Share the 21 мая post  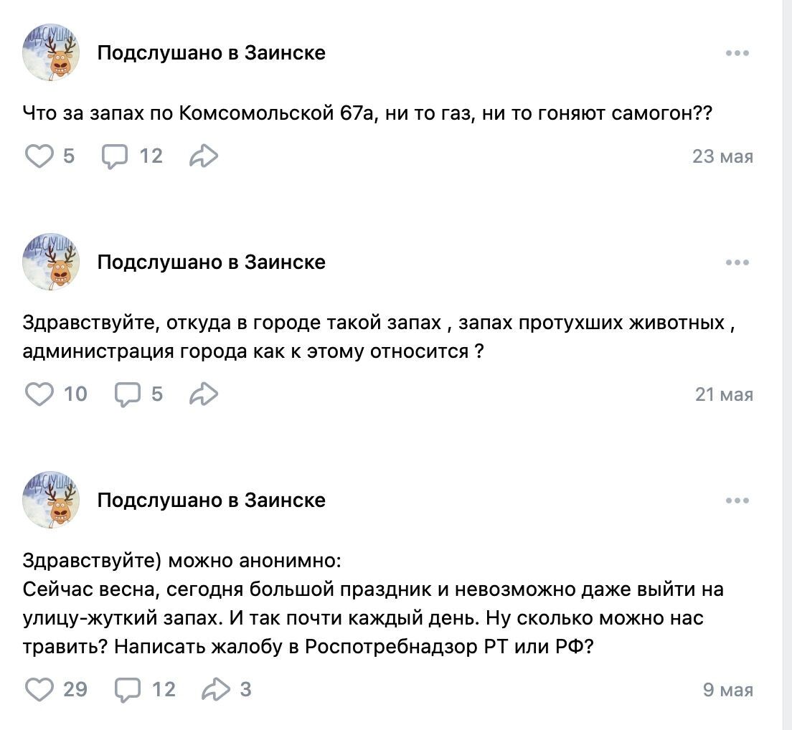pyautogui.click(x=204, y=394)
